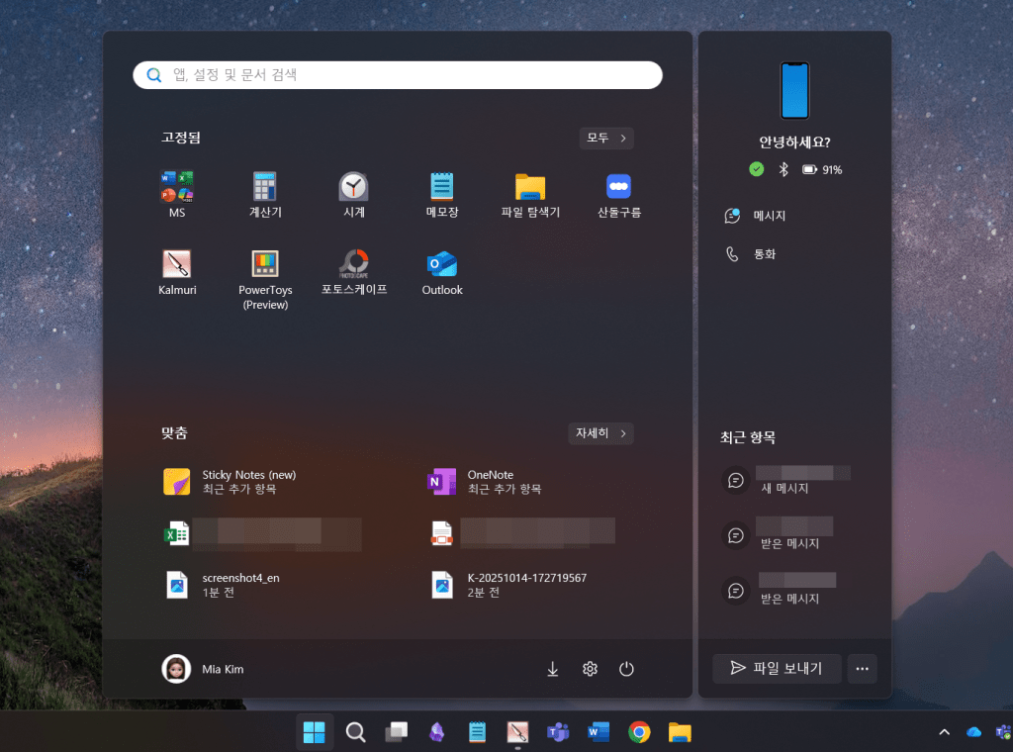The width and height of the screenshot is (1013, 752).
Task: Open the Mia Kim account menu
Action: click(x=202, y=669)
